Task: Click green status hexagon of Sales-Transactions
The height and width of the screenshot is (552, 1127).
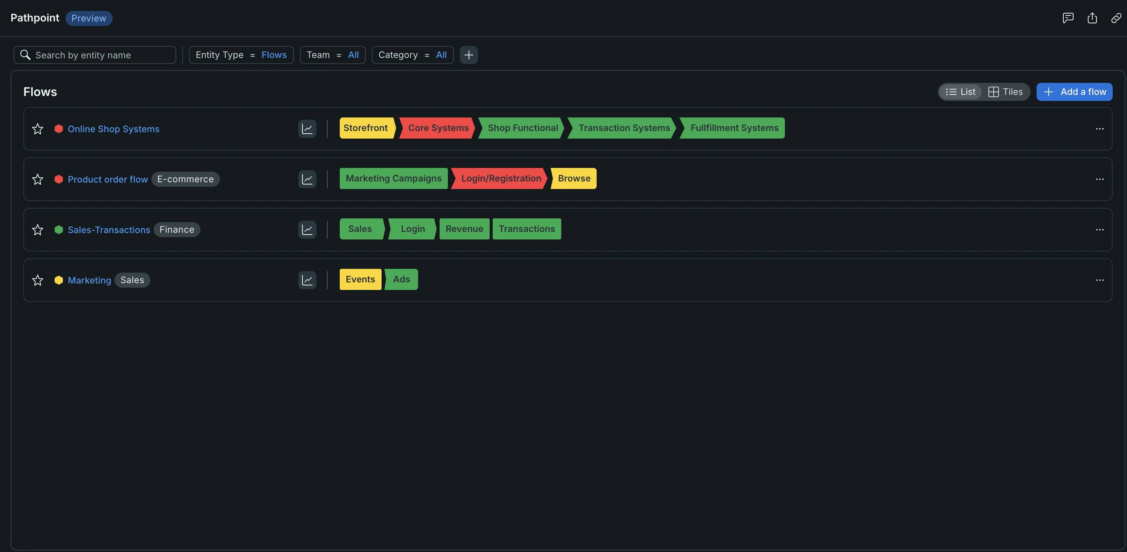Action: pyautogui.click(x=59, y=230)
